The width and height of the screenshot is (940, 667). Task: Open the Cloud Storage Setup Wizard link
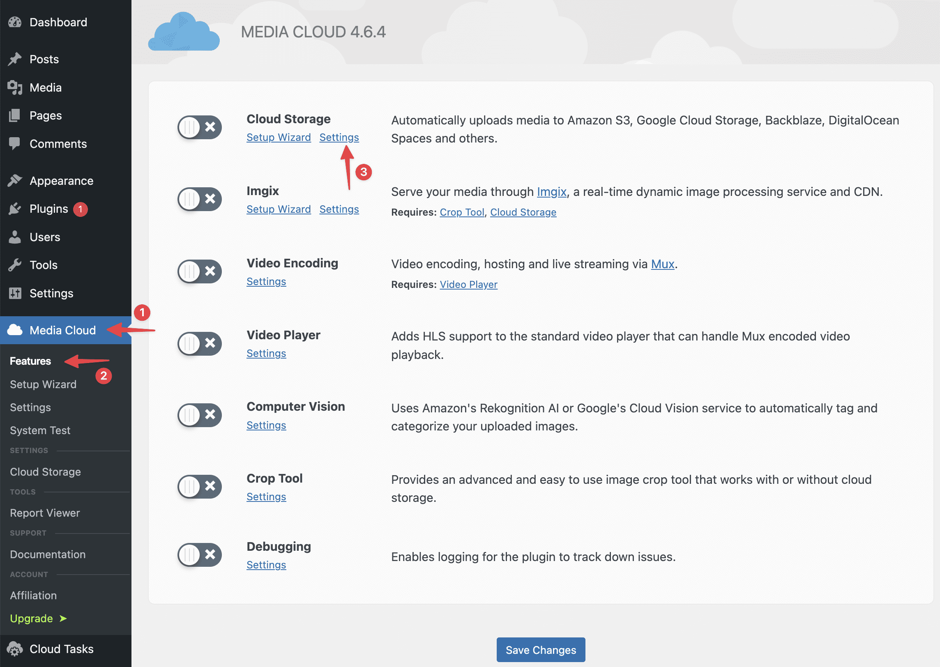coord(279,137)
